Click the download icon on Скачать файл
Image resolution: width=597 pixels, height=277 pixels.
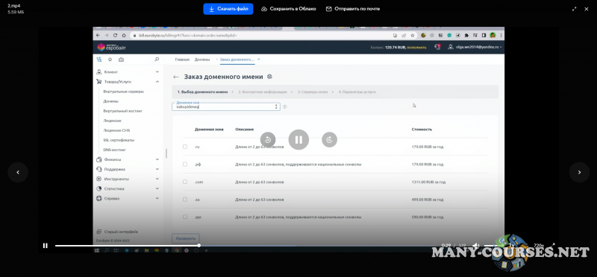[211, 9]
